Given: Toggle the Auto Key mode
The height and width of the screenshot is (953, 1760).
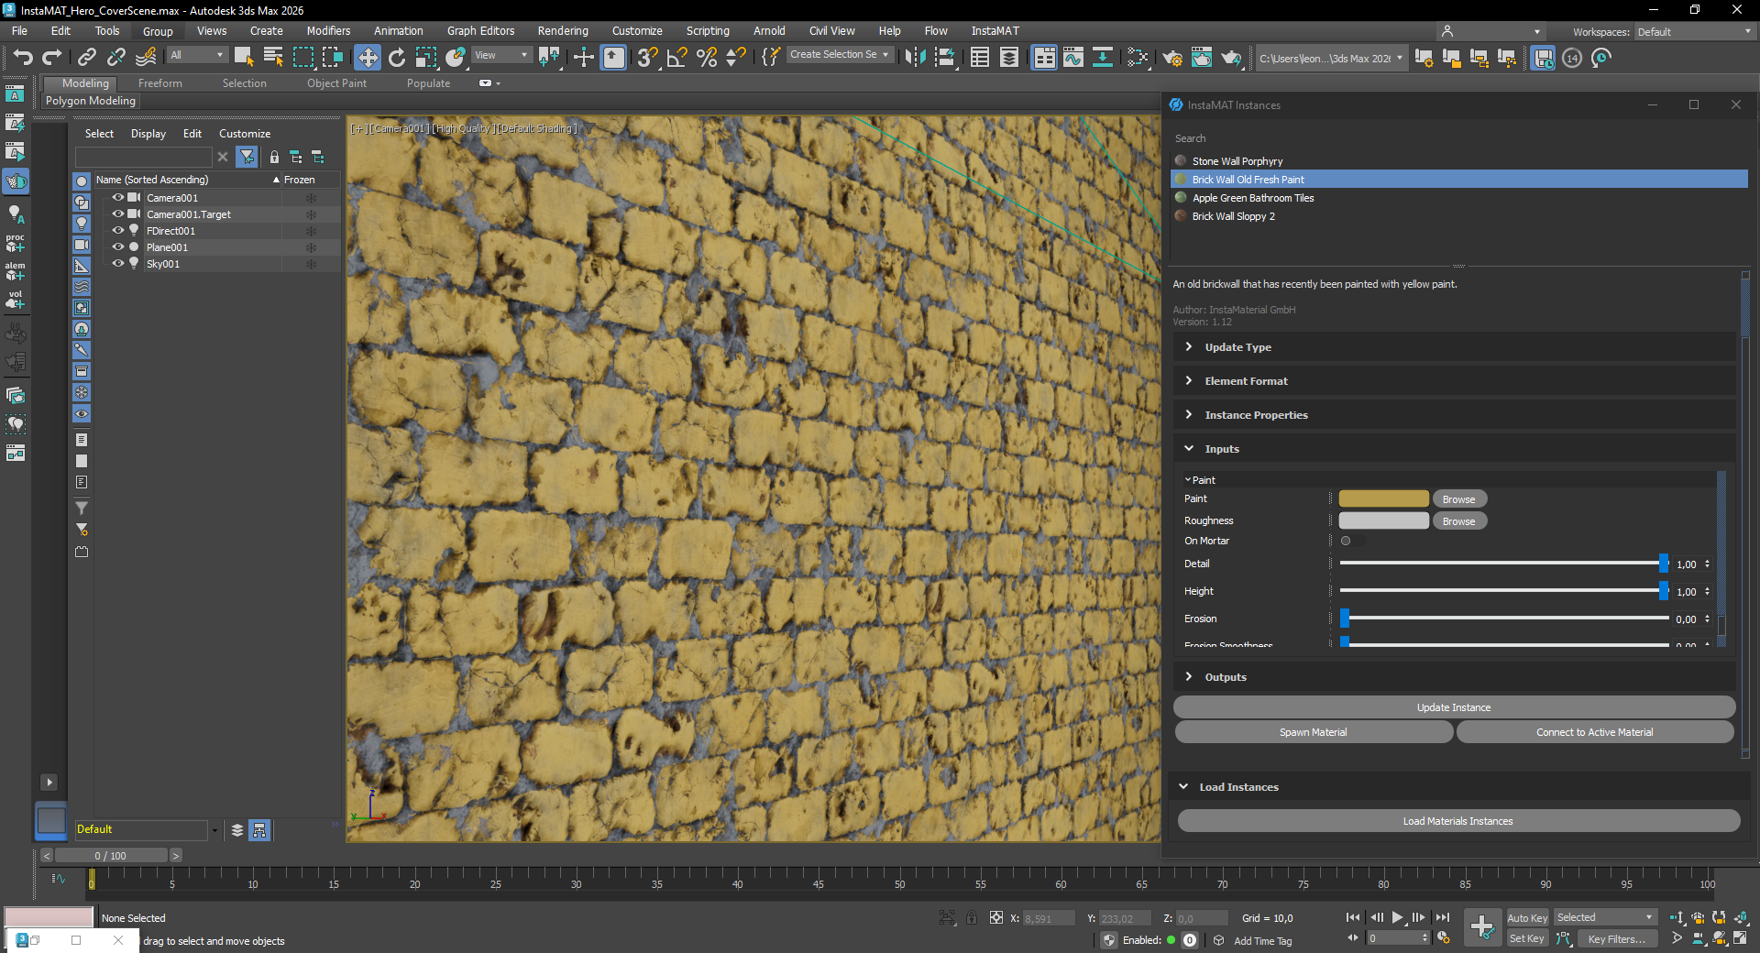Looking at the screenshot, I should (x=1527, y=917).
